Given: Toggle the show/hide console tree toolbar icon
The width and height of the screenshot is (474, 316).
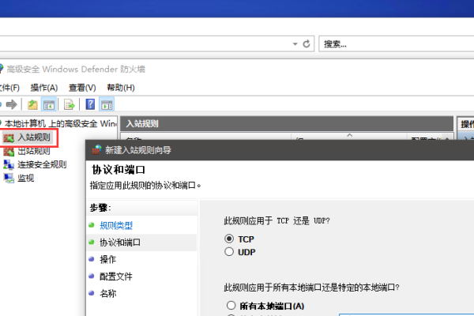Looking at the screenshot, I should click(x=48, y=104).
